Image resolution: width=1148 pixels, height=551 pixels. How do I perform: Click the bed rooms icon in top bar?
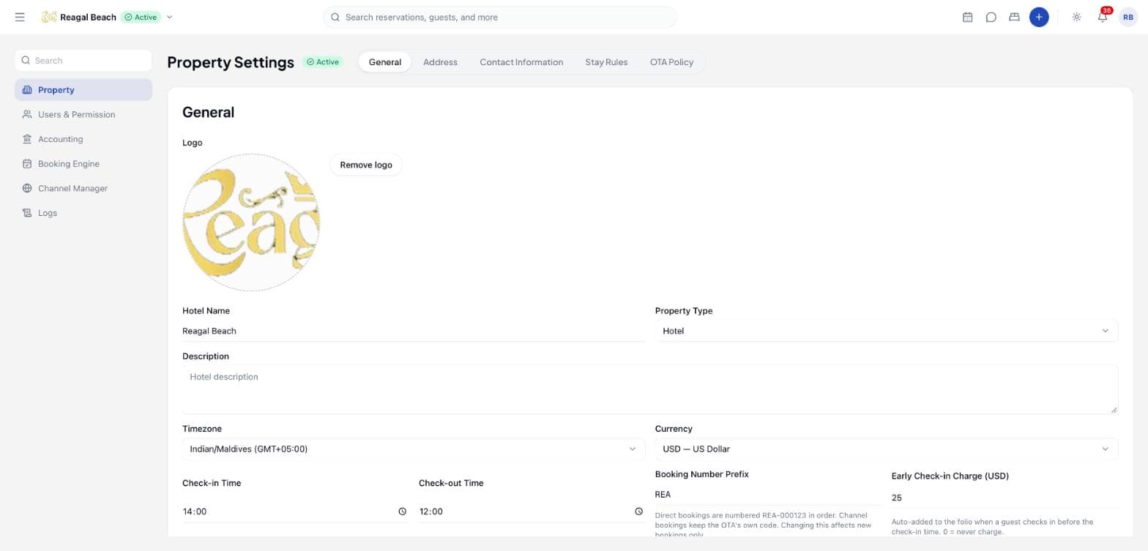1014,17
